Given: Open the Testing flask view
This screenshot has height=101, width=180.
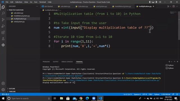Looking at the screenshot, I should pos(3,39).
